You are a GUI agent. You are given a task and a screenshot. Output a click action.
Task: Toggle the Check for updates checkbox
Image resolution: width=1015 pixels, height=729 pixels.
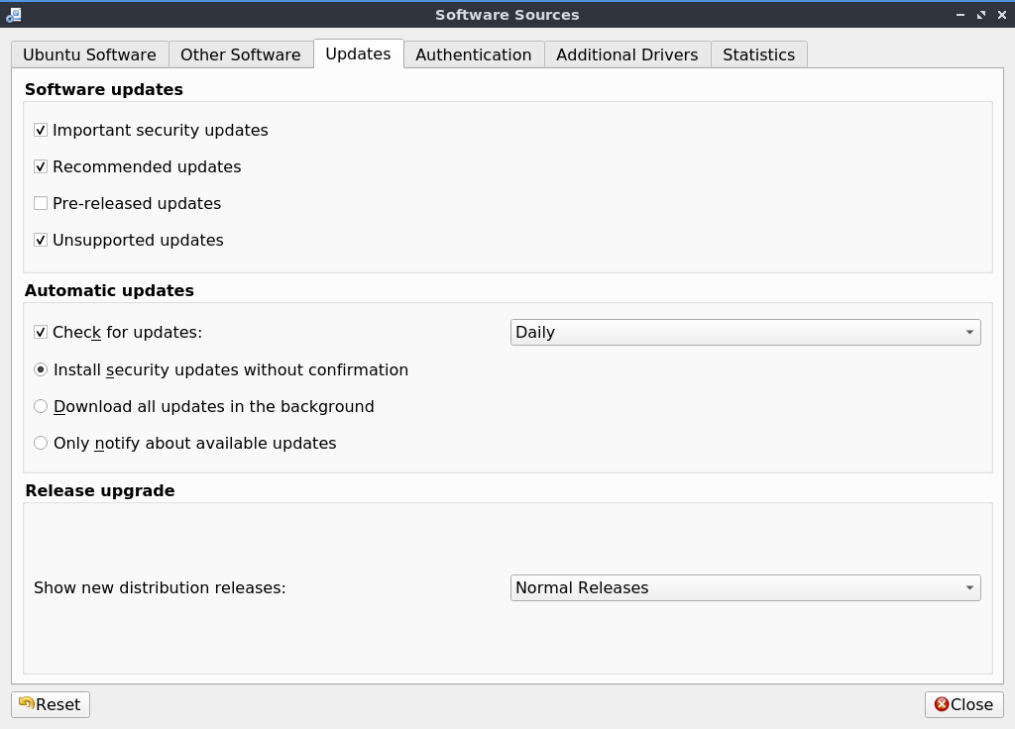41,332
